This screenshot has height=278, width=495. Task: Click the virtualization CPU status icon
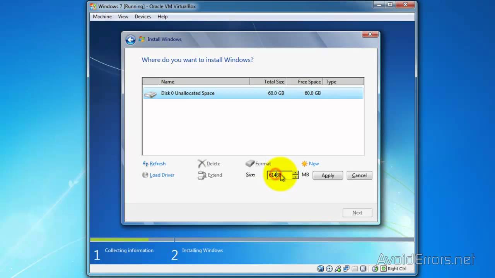tap(363, 269)
